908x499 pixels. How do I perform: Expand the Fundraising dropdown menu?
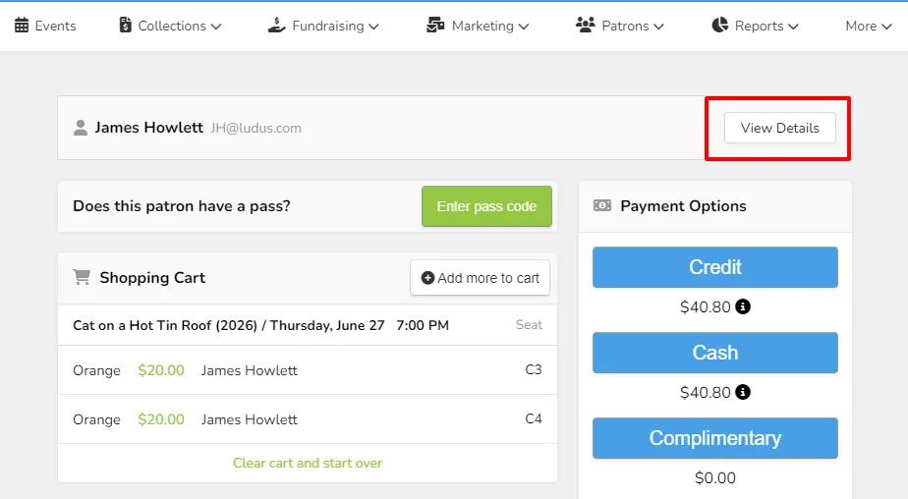(x=323, y=26)
